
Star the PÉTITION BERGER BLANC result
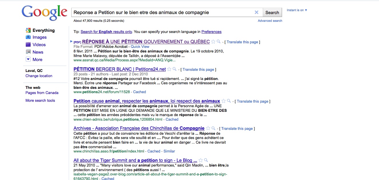point(169,69)
